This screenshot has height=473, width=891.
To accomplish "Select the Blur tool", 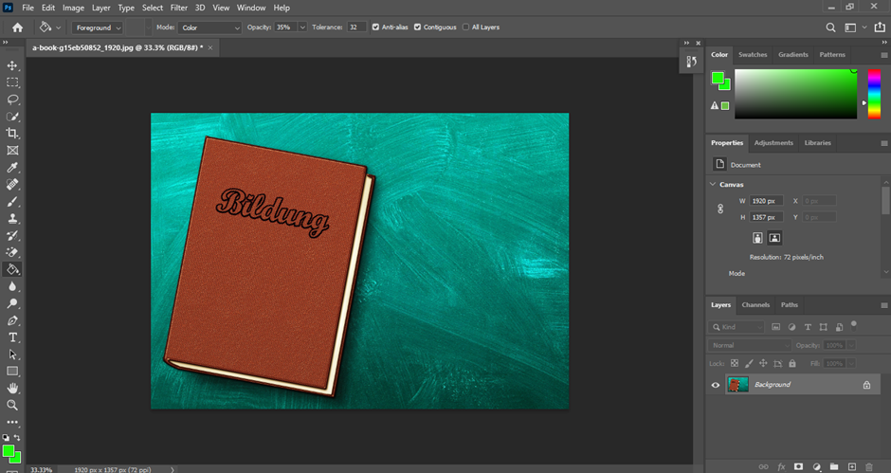I will tap(12, 286).
